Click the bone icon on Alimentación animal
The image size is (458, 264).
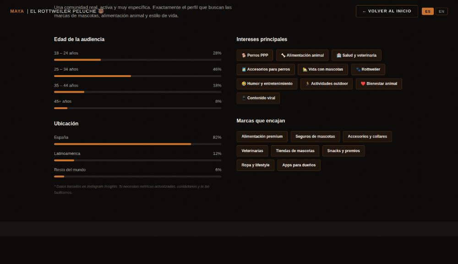pos(283,55)
